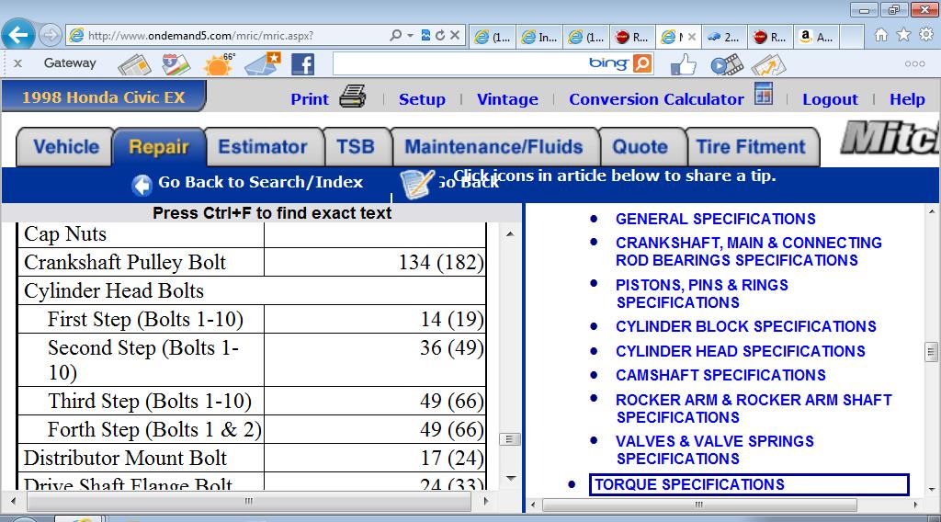Close the current browser tab
Screen dimensions: 941x522
(x=691, y=37)
